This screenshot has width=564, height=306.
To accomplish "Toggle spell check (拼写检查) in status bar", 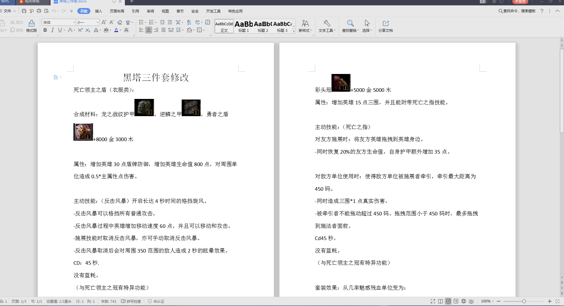I will pos(131,301).
